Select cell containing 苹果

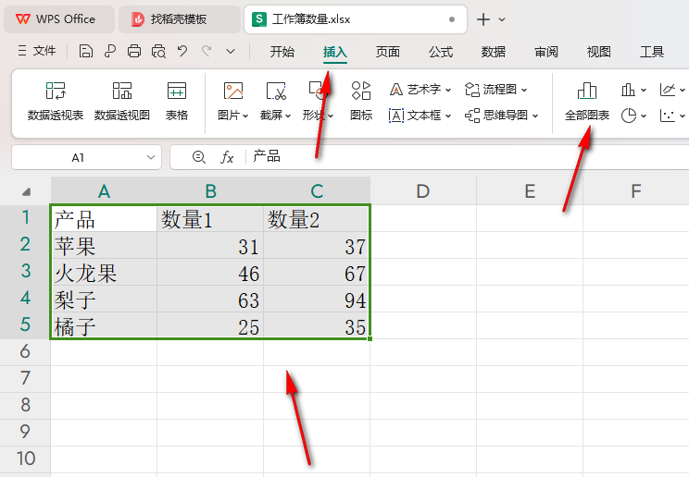104,246
